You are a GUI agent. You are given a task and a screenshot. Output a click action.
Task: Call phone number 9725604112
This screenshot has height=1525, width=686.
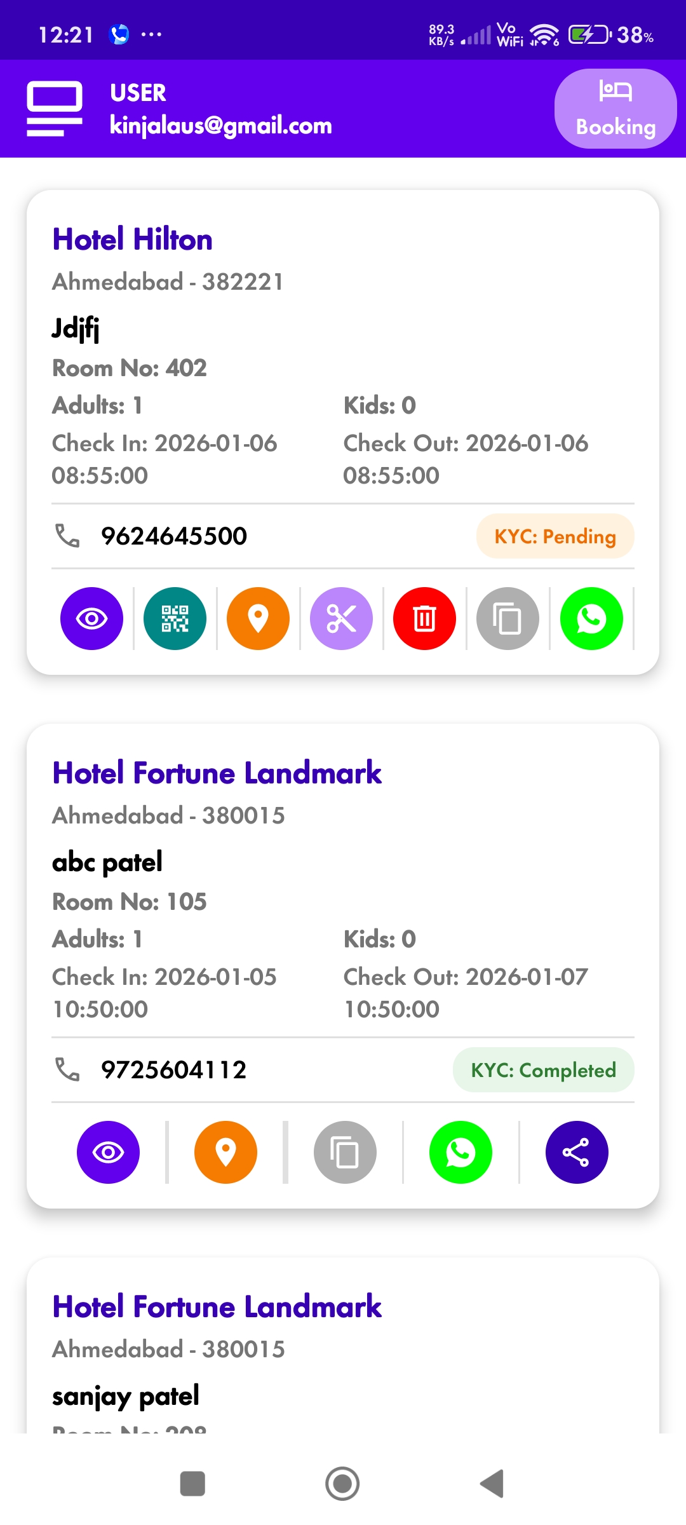(172, 1069)
